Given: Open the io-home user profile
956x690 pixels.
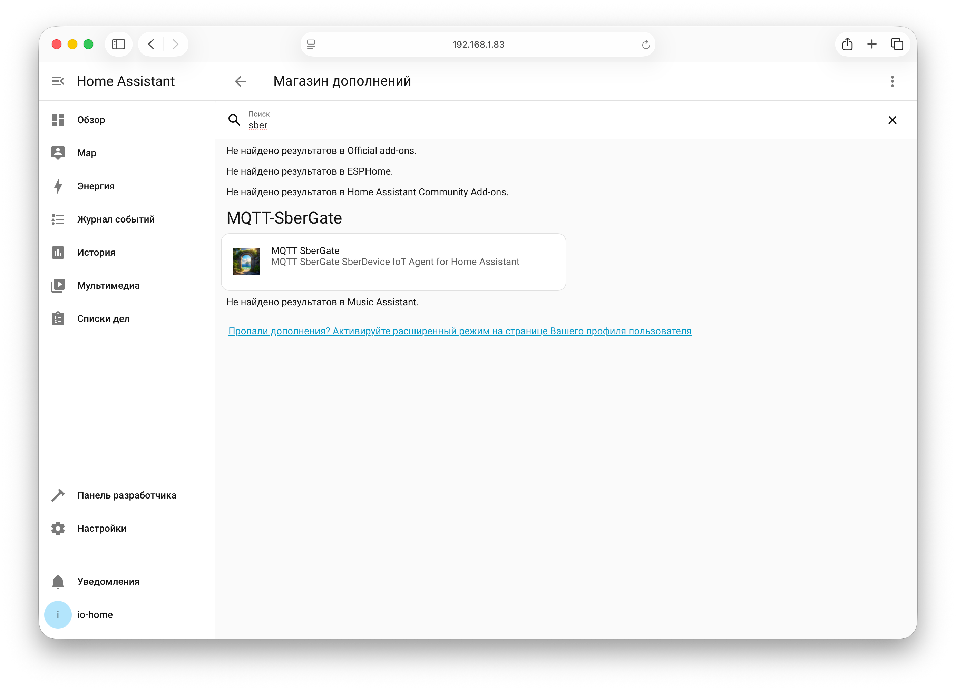Looking at the screenshot, I should click(x=58, y=614).
